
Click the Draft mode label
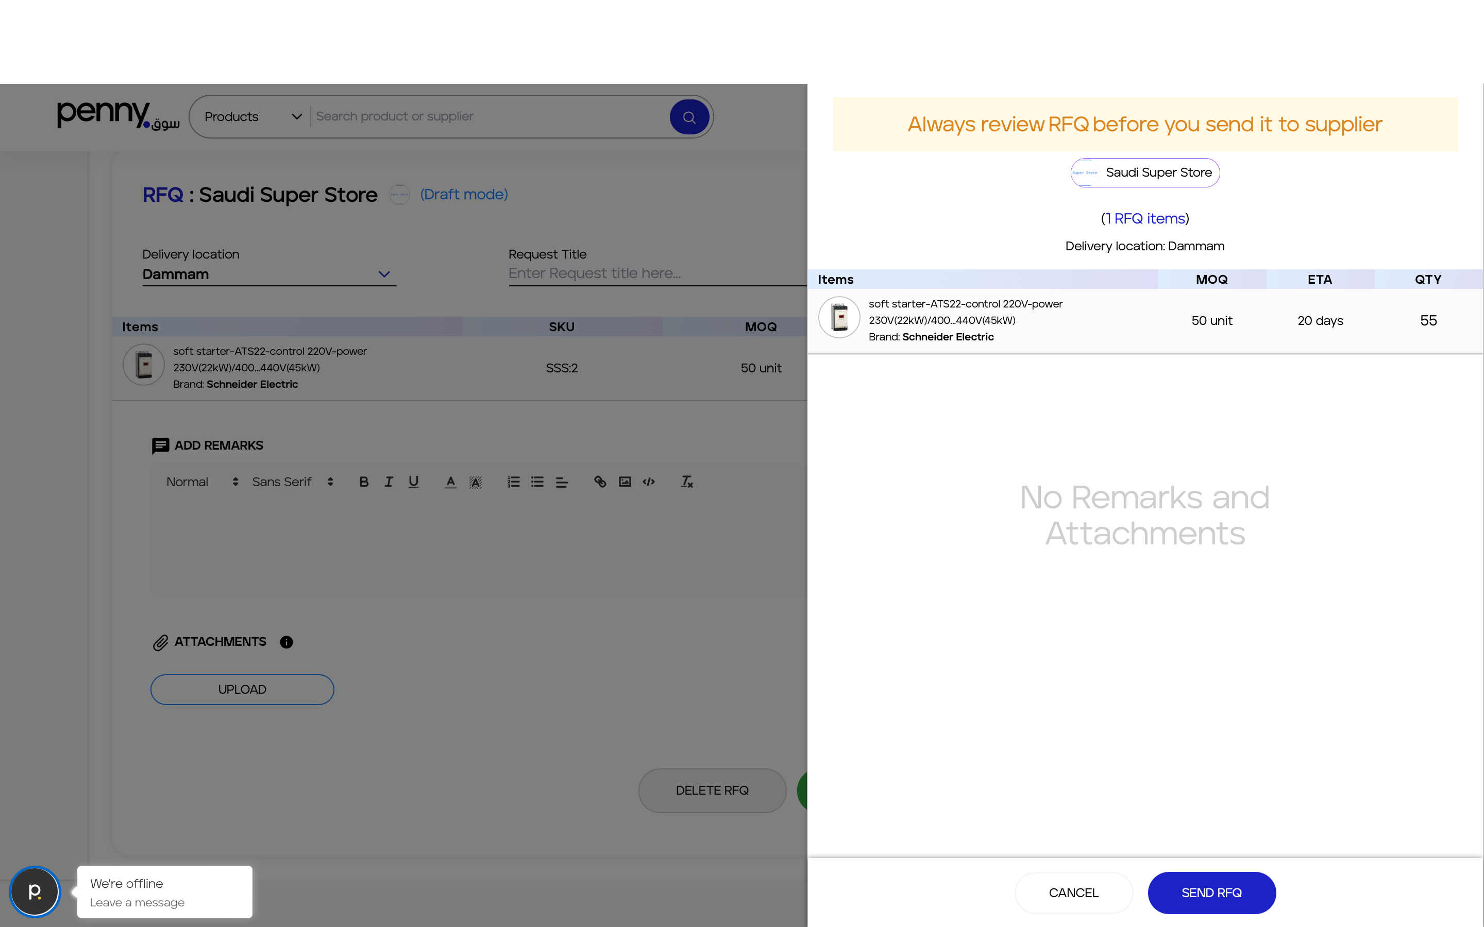tap(464, 194)
